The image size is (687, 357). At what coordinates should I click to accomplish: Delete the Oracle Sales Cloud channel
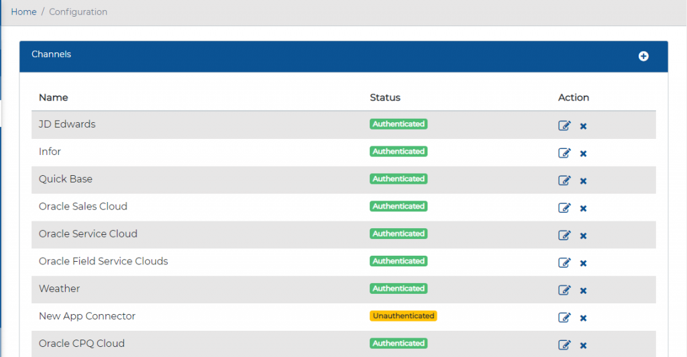click(x=583, y=209)
